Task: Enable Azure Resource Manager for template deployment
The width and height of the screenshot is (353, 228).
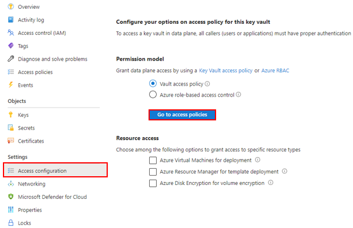Action: tap(153, 172)
